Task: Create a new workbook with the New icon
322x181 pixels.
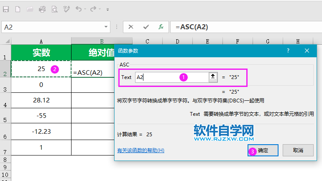Action: coord(18,9)
